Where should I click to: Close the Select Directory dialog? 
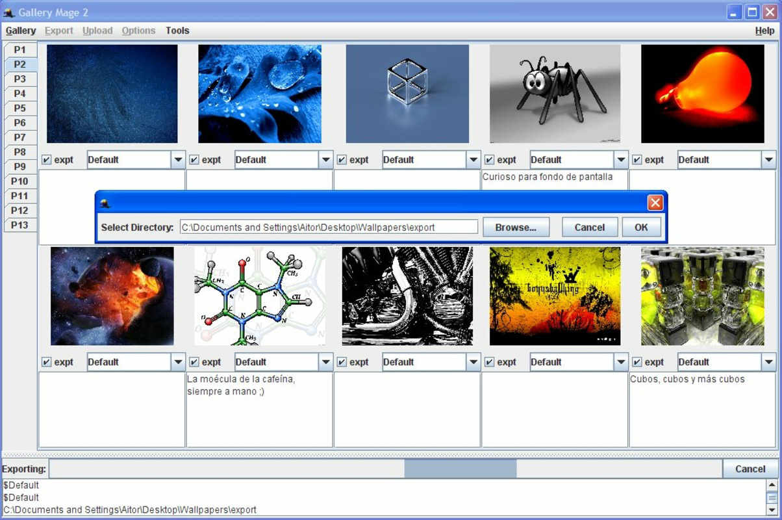pyautogui.click(x=655, y=203)
